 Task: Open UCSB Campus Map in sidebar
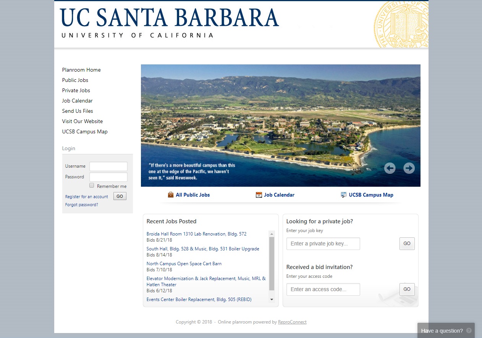[85, 131]
